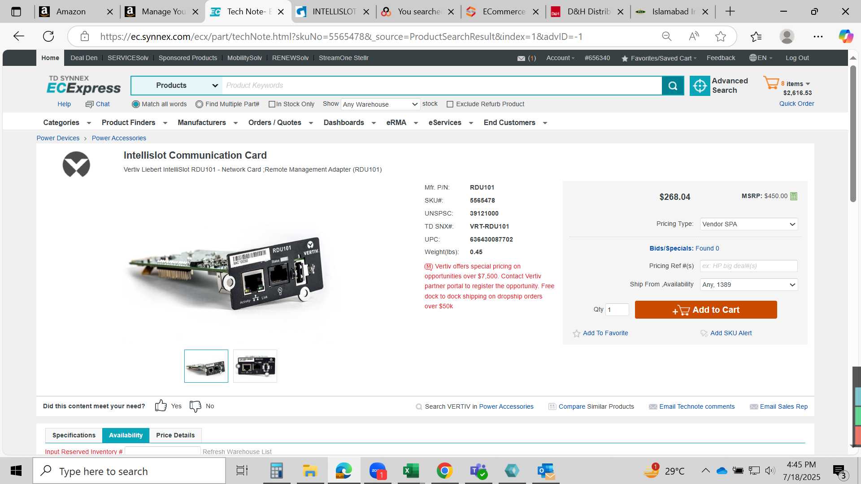
Task: Click the search magnifier button
Action: [673, 86]
